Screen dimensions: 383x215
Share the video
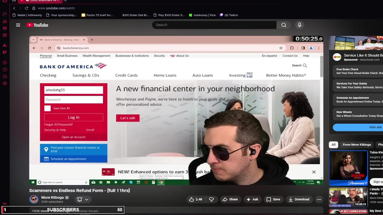point(230,199)
